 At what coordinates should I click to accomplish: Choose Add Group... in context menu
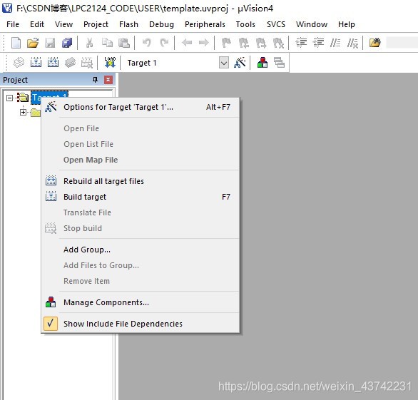coord(141,250)
